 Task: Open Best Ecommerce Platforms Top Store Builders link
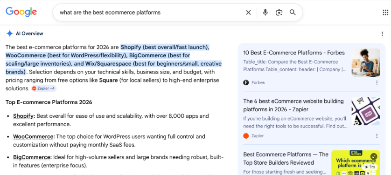coord(286,159)
